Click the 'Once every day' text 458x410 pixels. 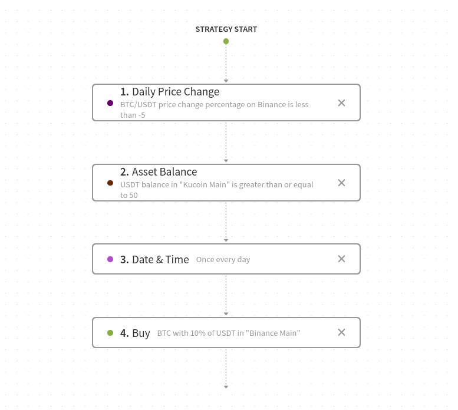click(x=223, y=260)
